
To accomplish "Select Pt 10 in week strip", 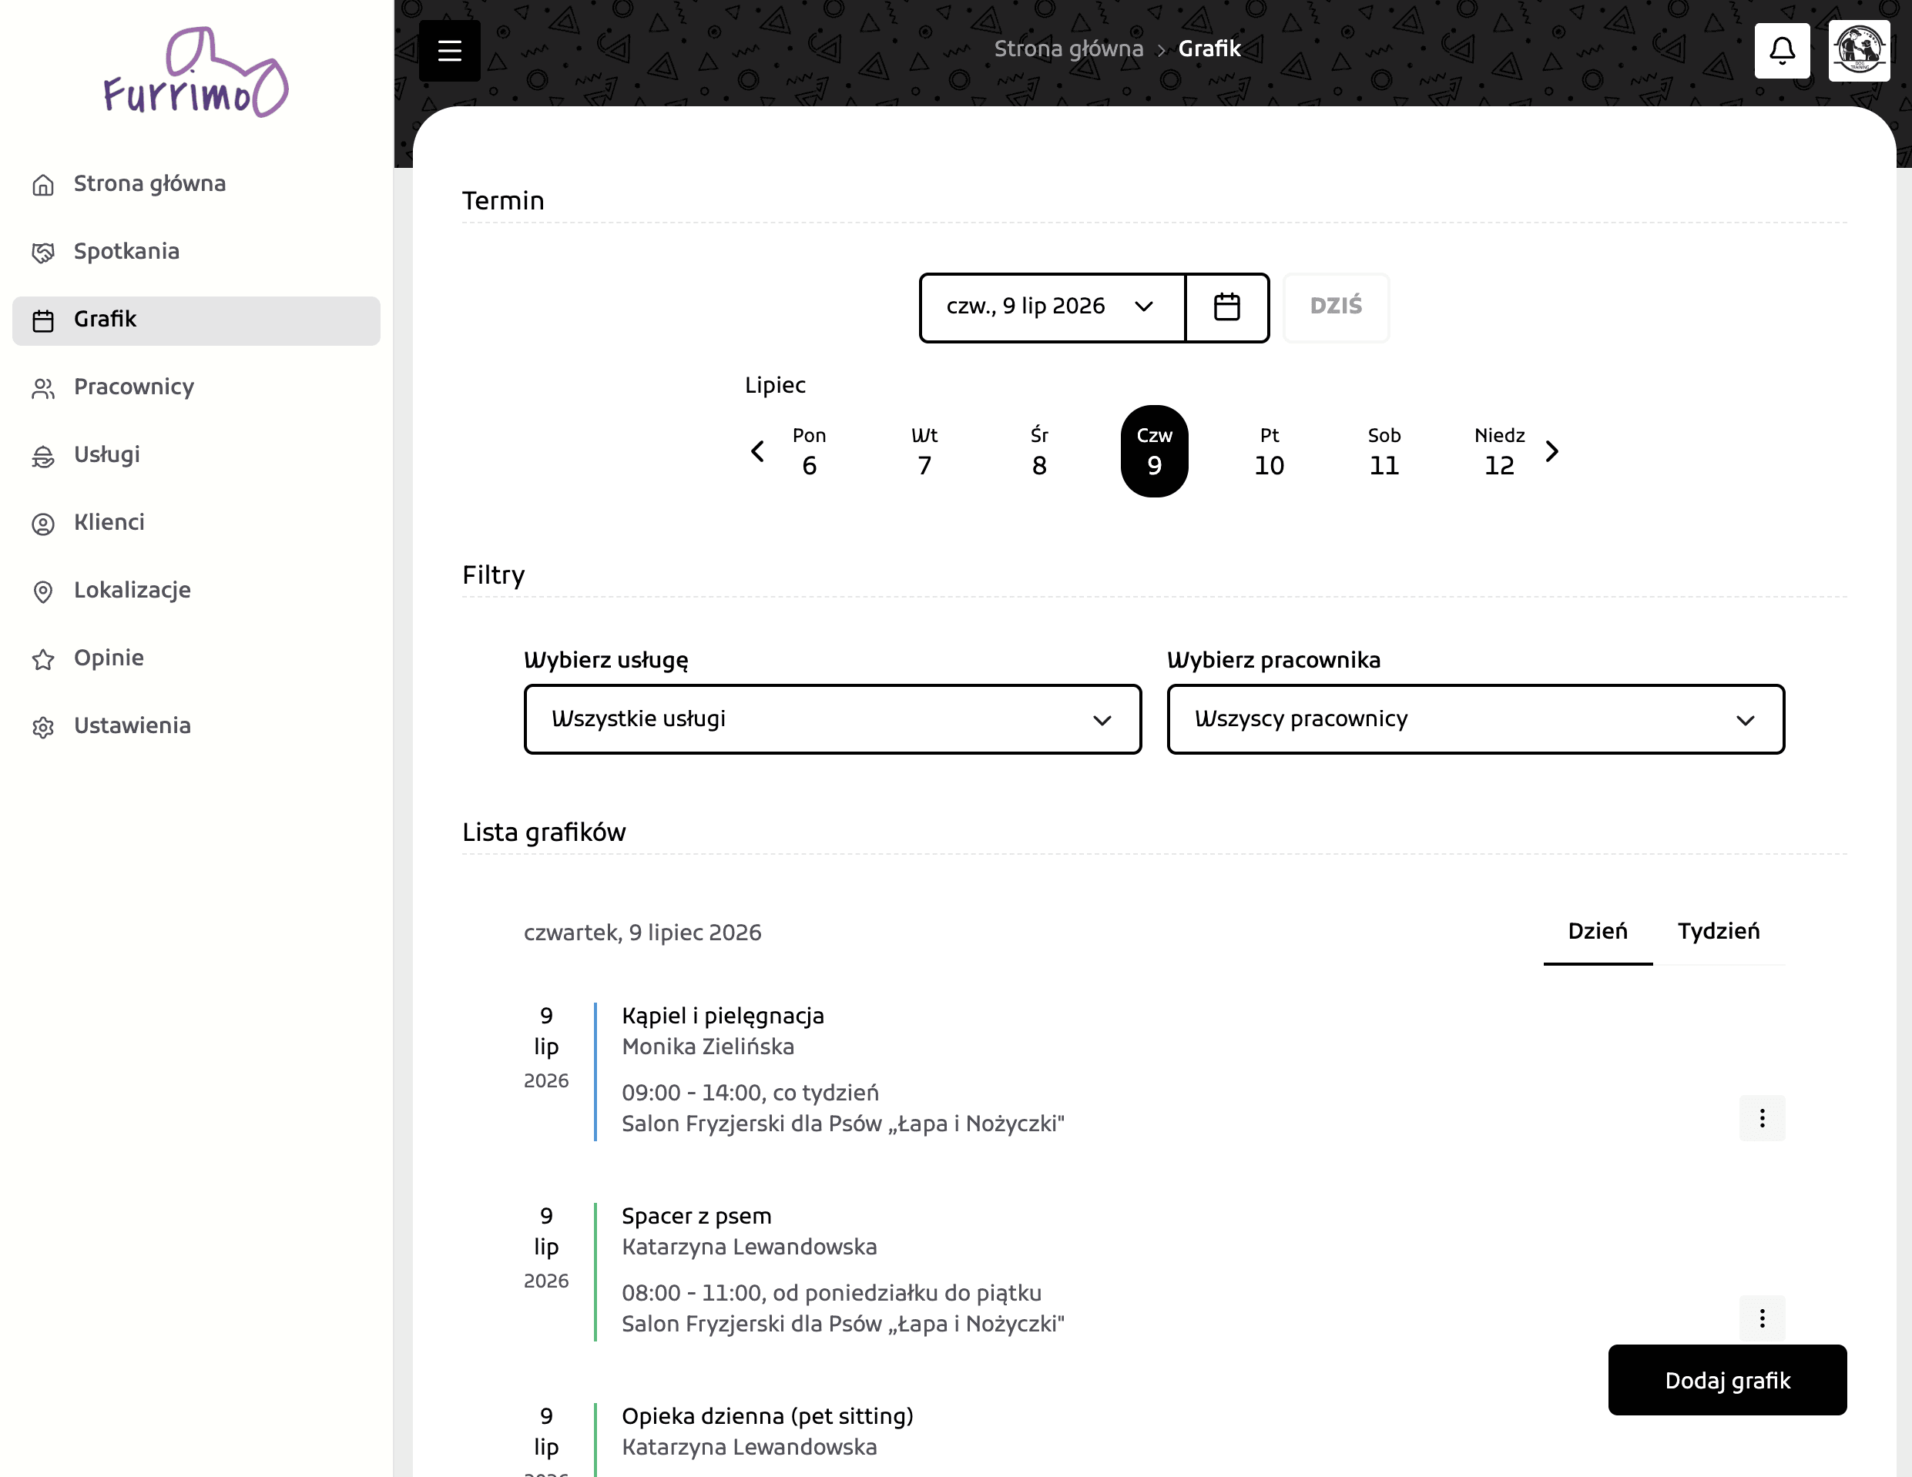I will pyautogui.click(x=1269, y=451).
